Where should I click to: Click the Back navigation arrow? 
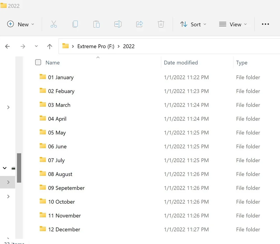(x=7, y=46)
